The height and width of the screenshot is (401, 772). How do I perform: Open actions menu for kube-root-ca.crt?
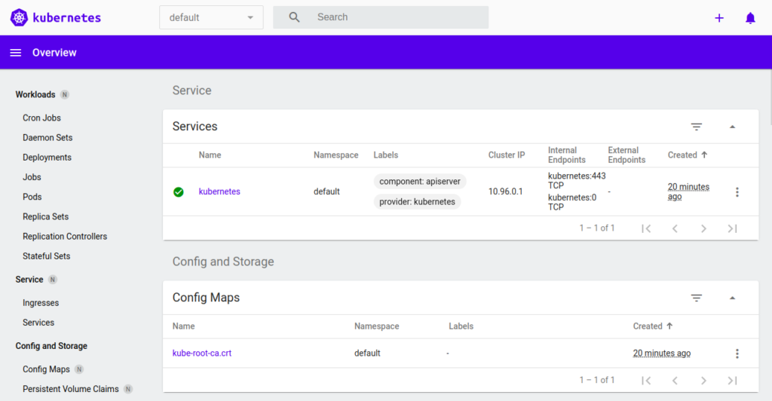tap(737, 354)
